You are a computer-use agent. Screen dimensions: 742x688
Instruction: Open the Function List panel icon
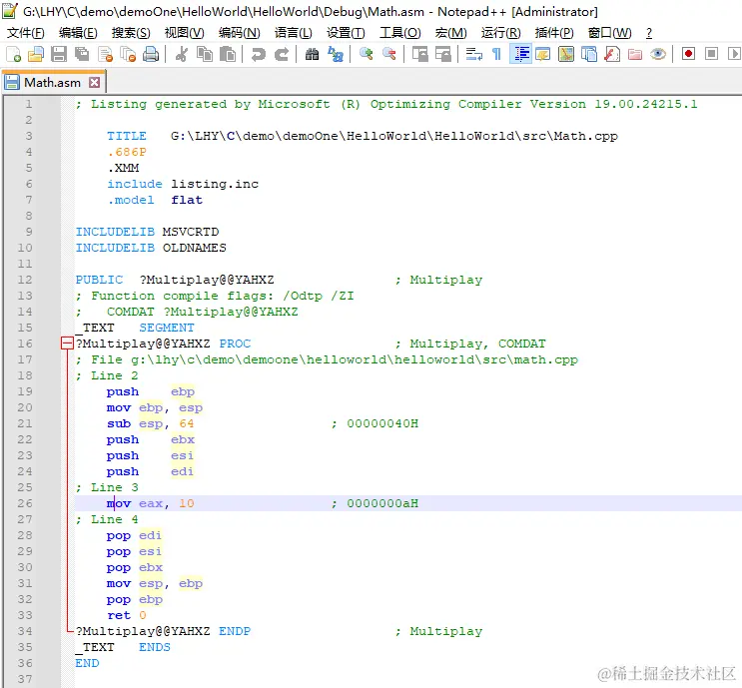coord(612,54)
